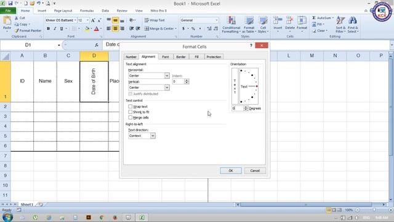The height and width of the screenshot is (222, 394).
Task: Open the font size dropdown
Action: (87, 20)
